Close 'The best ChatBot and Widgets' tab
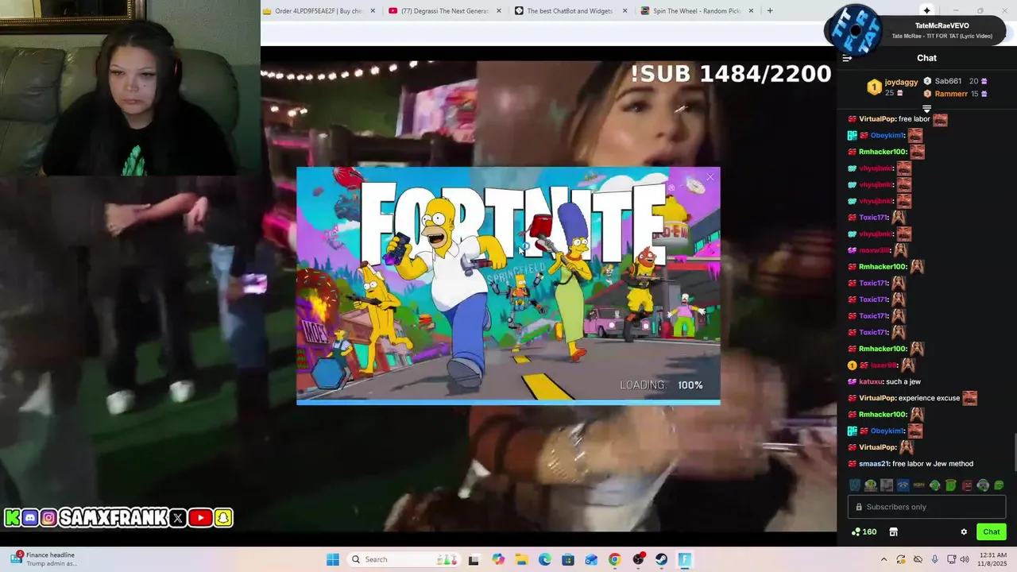The height and width of the screenshot is (572, 1017). point(625,11)
